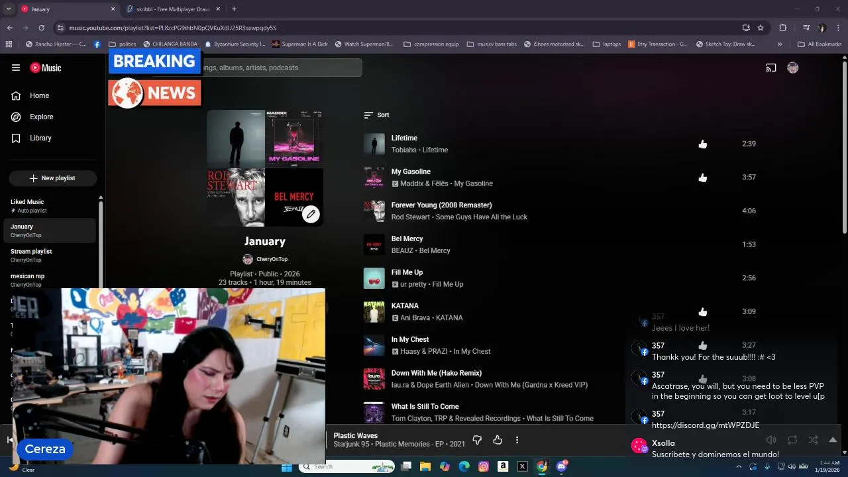The height and width of the screenshot is (477, 848).
Task: Click the volume icon in the player bar
Action: (771, 440)
